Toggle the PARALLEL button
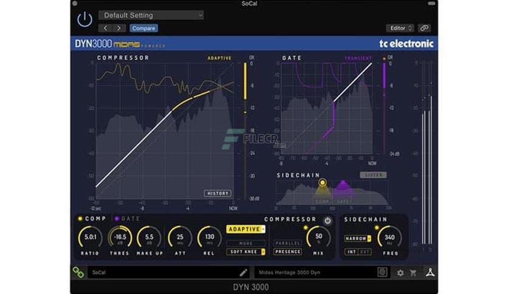This screenshot has width=508, height=294. point(287,243)
